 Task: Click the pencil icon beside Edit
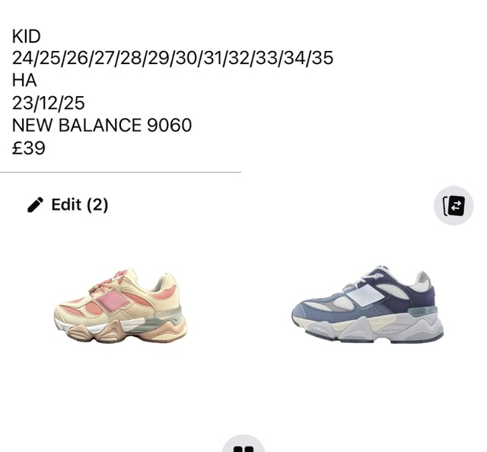click(36, 205)
